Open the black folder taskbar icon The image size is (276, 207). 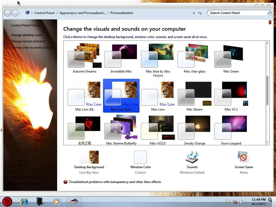(40, 202)
